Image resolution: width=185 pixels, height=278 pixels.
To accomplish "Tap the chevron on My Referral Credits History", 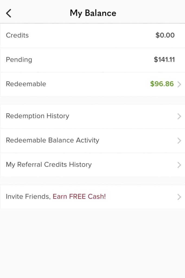I will coord(179,165).
